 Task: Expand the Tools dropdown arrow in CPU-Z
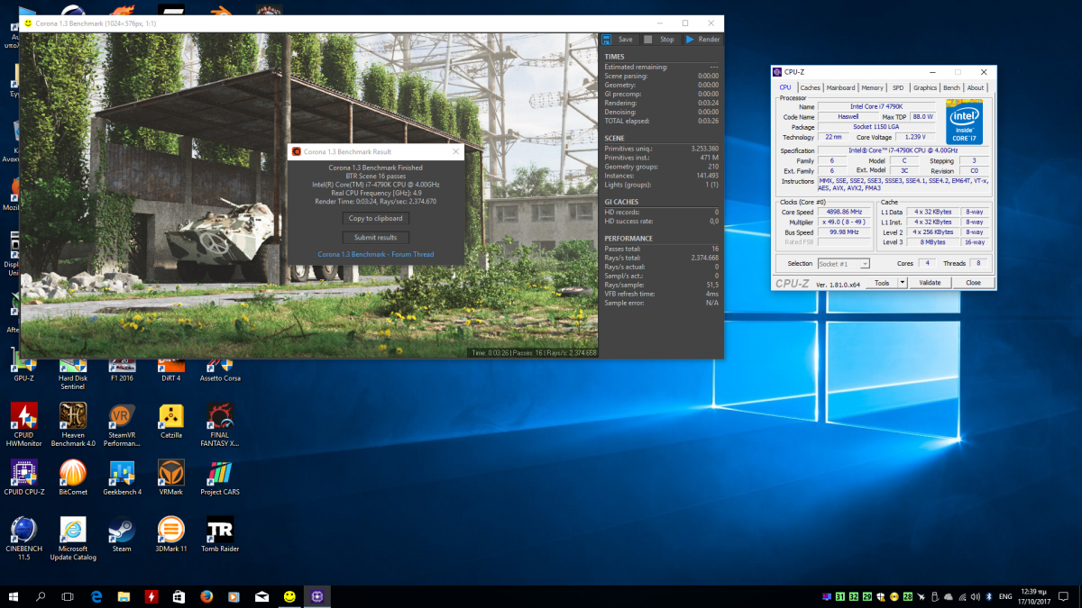point(902,283)
